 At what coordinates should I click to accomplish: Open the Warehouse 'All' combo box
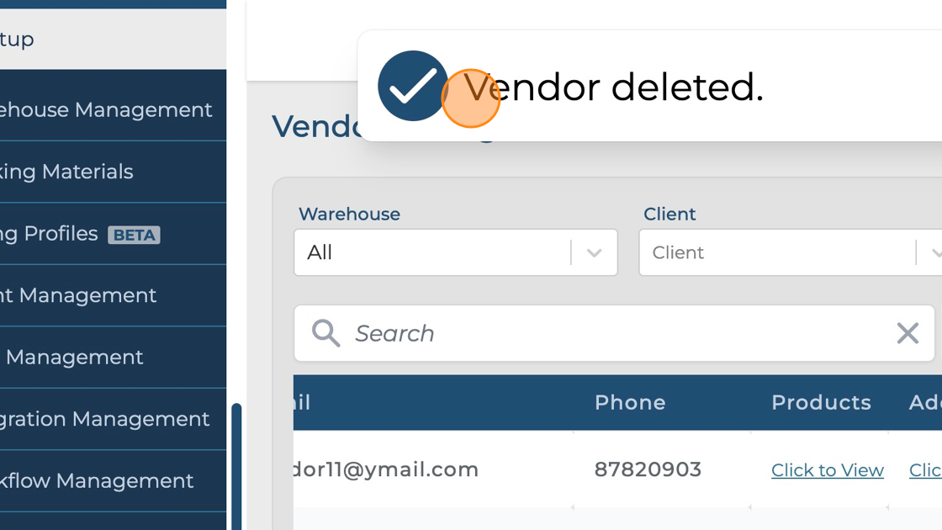coord(455,252)
